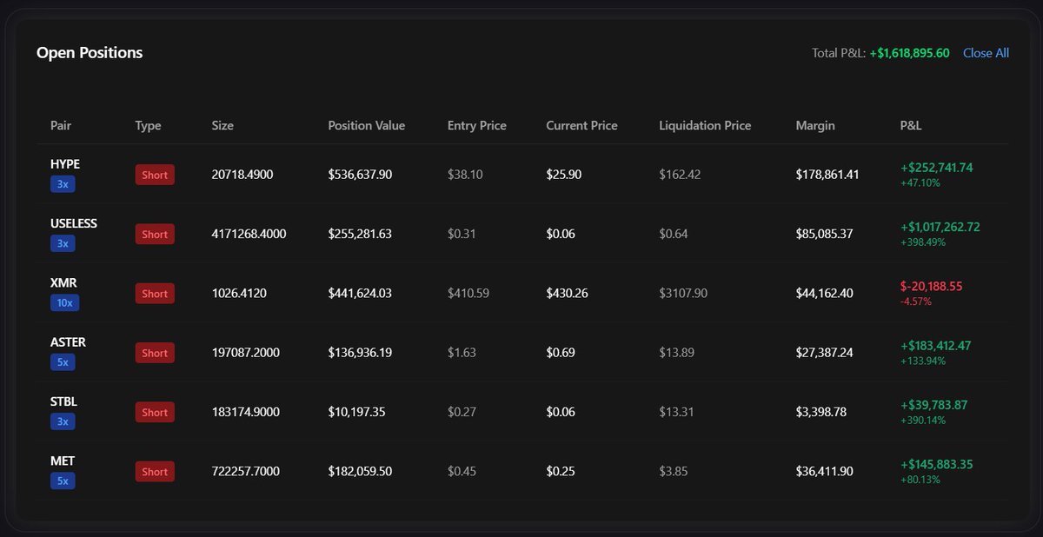This screenshot has height=537, width=1043.
Task: Sort by the Position Value column header
Action: point(366,125)
